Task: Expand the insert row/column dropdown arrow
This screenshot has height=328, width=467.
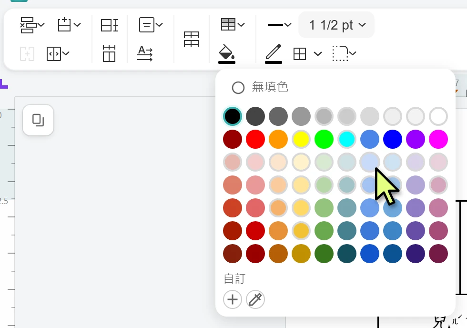Action: (x=77, y=25)
